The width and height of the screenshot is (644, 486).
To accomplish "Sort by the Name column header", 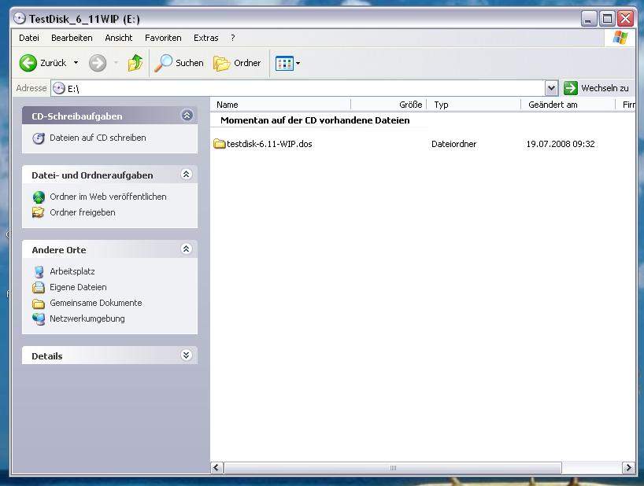I will [280, 105].
